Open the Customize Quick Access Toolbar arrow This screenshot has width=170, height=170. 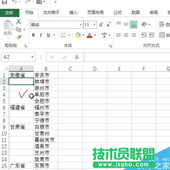point(55,2)
